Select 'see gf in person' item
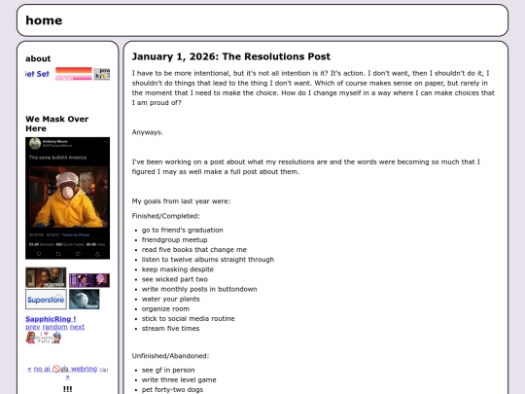The width and height of the screenshot is (525, 394). (x=168, y=371)
